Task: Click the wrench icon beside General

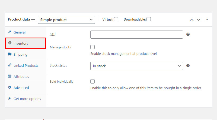Action: tap(9, 32)
